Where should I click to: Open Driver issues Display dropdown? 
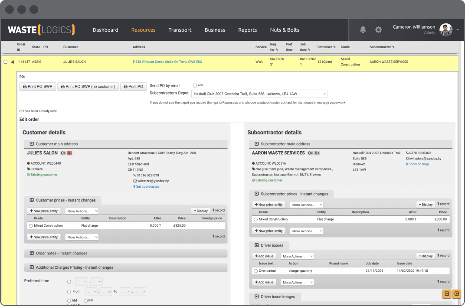(426, 256)
